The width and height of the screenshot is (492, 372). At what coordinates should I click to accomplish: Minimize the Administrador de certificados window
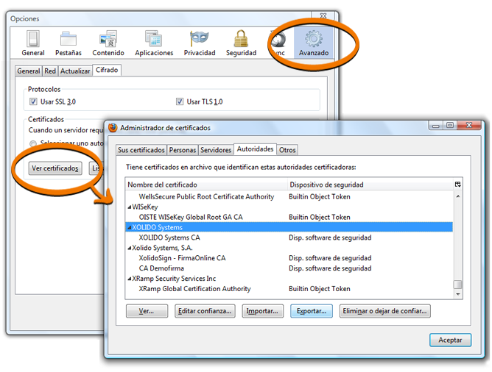[436, 125]
